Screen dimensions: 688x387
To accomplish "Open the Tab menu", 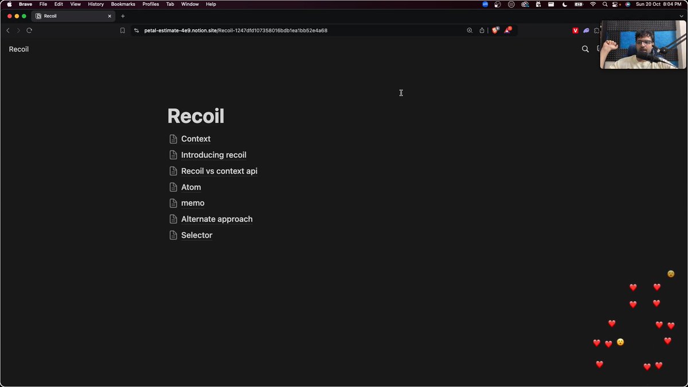I will coord(170,4).
